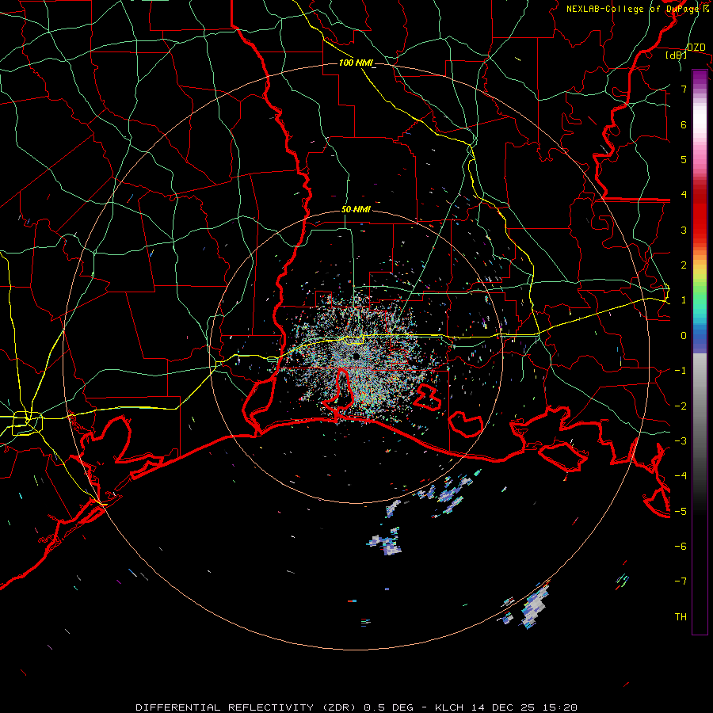Click the "100 NMI" range ring label
This screenshot has width=713, height=713.
coord(356,63)
